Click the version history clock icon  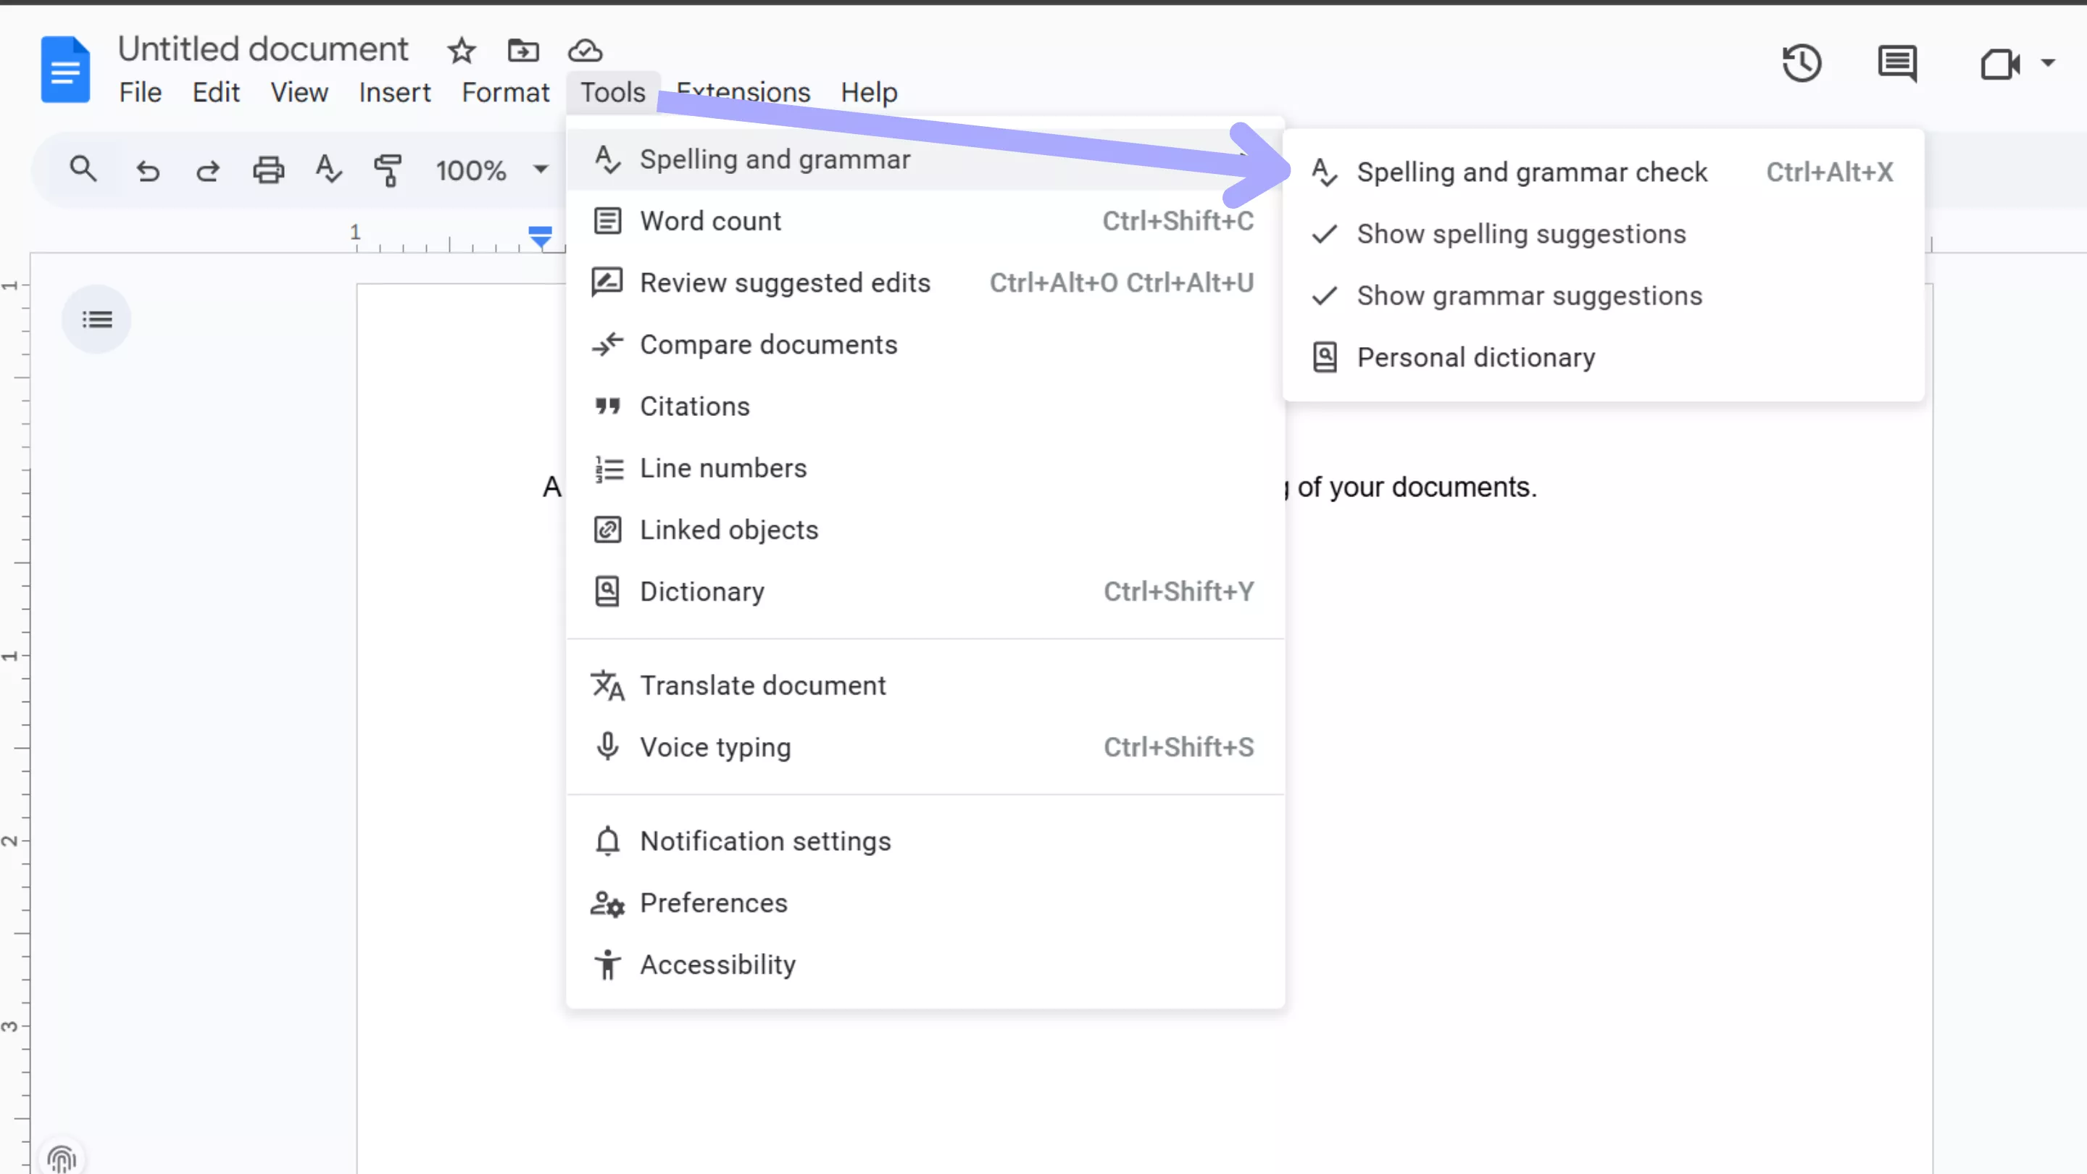pos(1801,63)
